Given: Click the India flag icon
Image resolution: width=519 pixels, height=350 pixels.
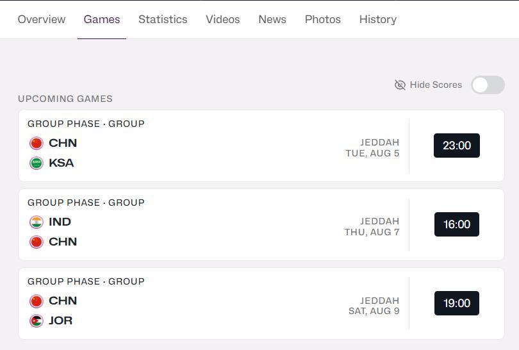Looking at the screenshot, I should tap(37, 222).
